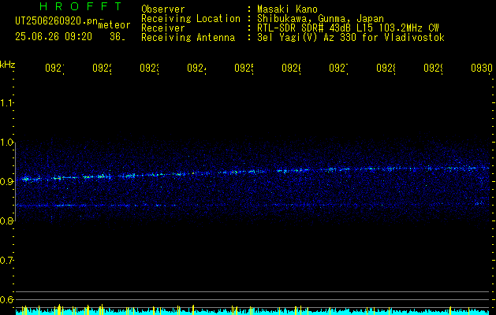The image size is (496, 315).
Task: Click the Receiving Location label
Action: click(191, 19)
